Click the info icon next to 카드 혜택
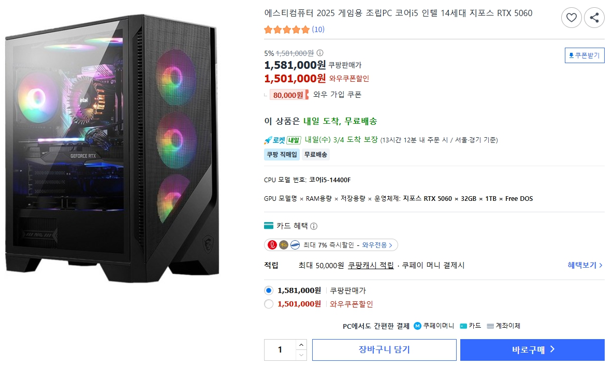Screen dimensions: 613x366 point(314,226)
